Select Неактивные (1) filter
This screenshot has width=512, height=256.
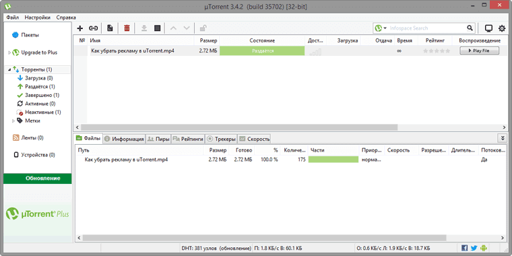click(42, 112)
